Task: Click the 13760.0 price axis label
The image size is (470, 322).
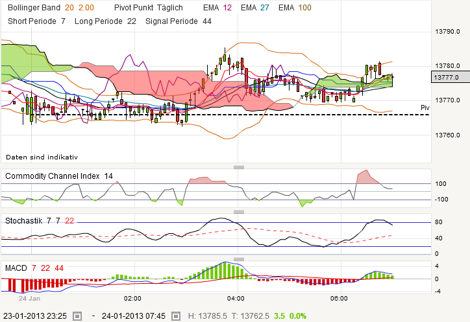Action: [x=447, y=135]
